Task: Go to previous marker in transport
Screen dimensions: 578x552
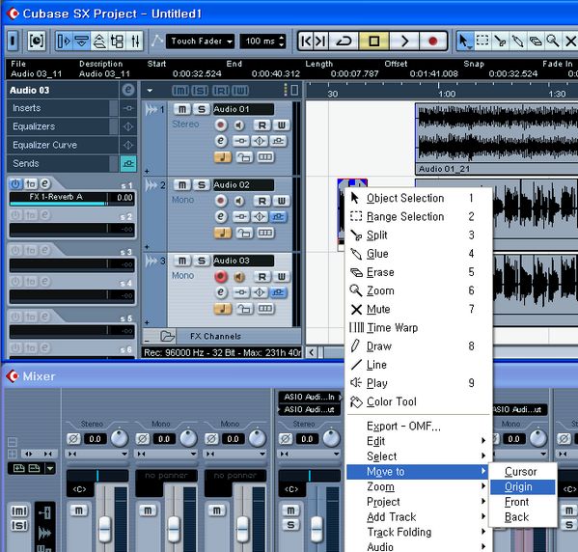Action: (x=306, y=41)
